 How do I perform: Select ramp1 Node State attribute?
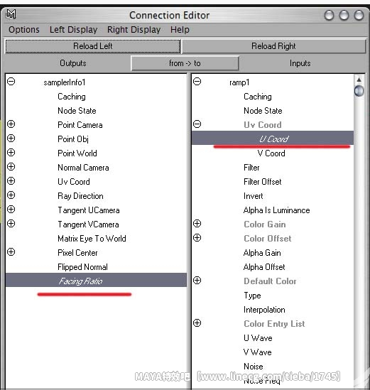click(263, 111)
